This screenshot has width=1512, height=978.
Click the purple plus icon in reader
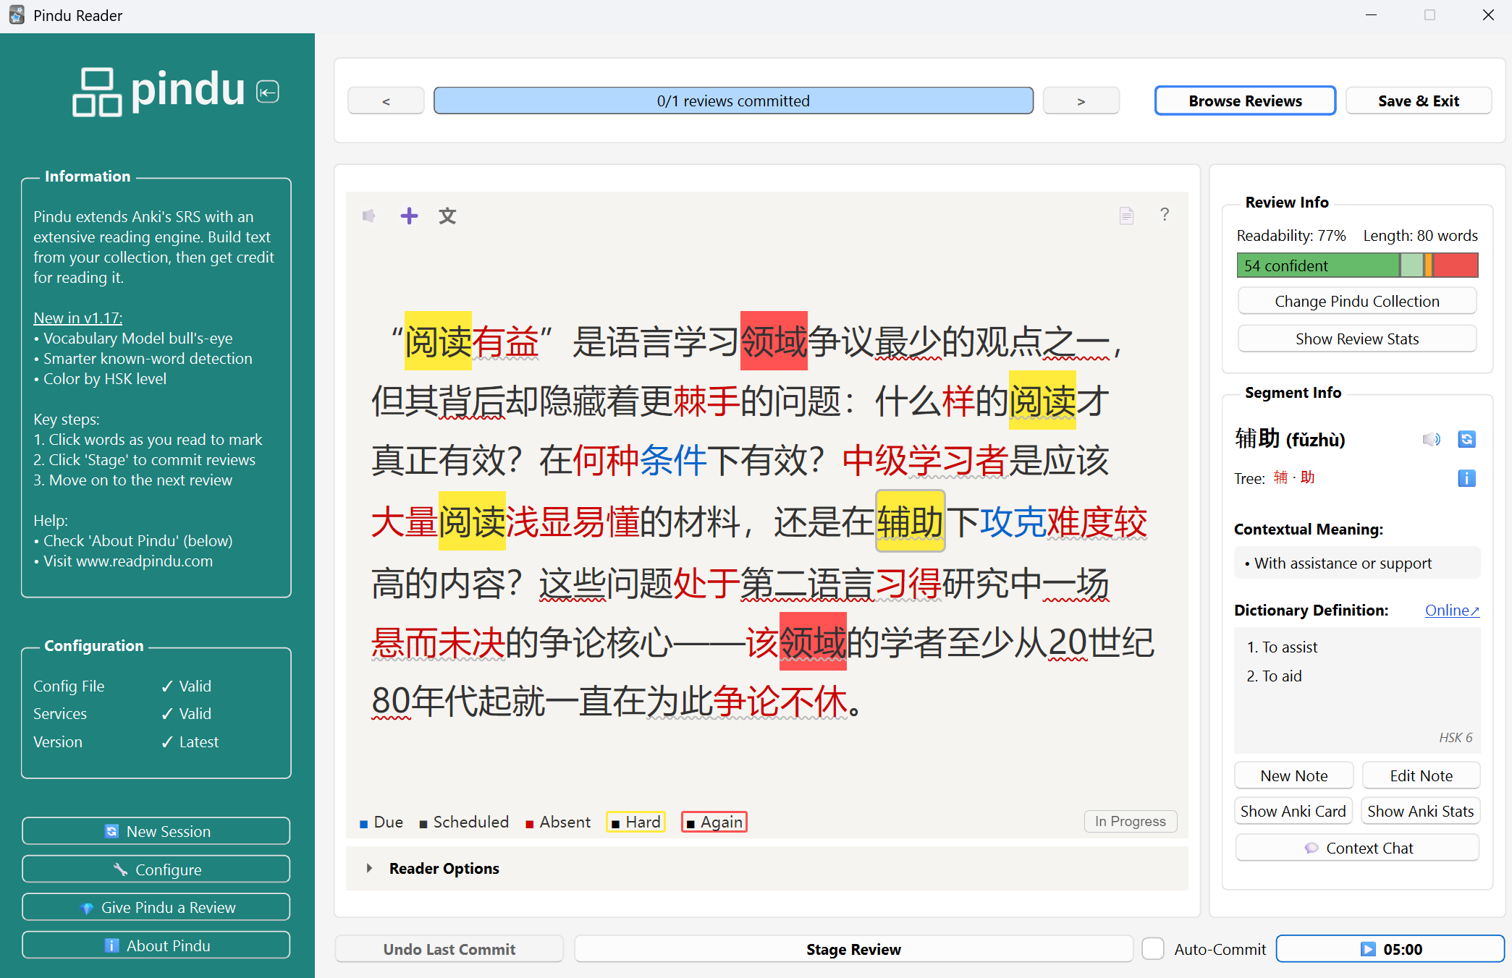click(409, 216)
